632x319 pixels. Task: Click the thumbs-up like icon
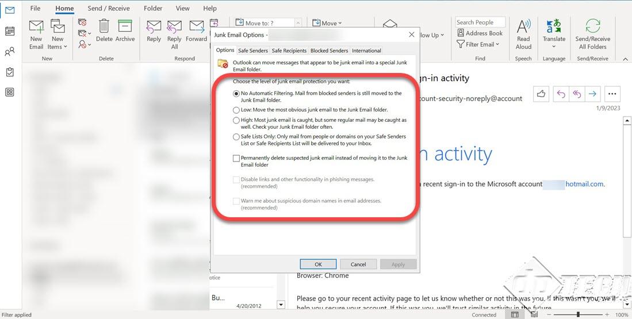point(541,94)
